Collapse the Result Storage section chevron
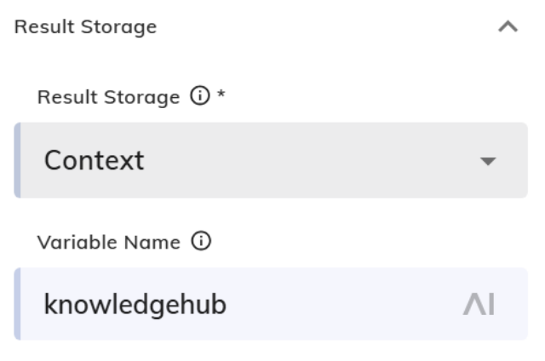The image size is (545, 361). pyautogui.click(x=507, y=27)
